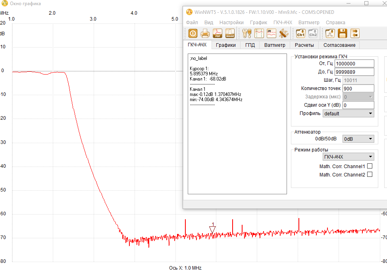Switch to the Ваттметр tab
Screen dimensions: 387x272
tap(275, 45)
